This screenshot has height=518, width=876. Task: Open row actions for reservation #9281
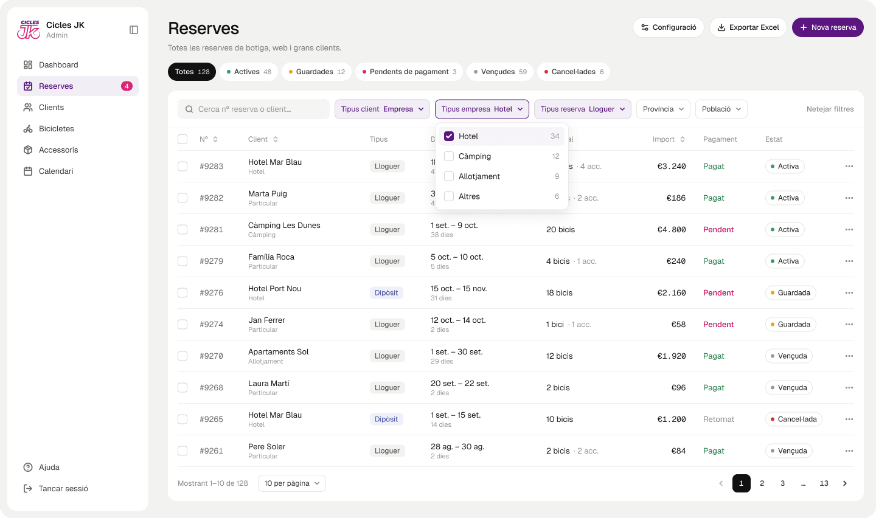pyautogui.click(x=849, y=230)
